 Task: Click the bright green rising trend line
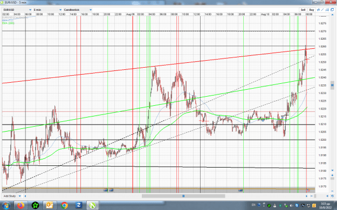tap(159, 105)
